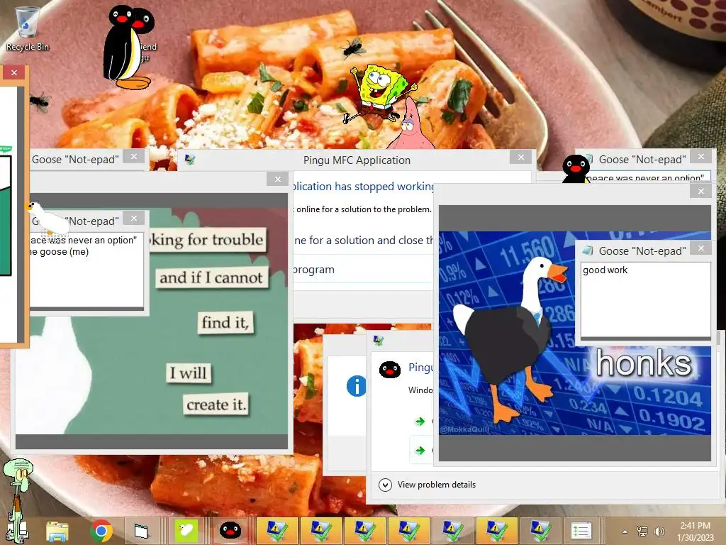726x545 pixels.
Task: Choose the lower green arrow option in Pingu dialog
Action: click(x=420, y=451)
